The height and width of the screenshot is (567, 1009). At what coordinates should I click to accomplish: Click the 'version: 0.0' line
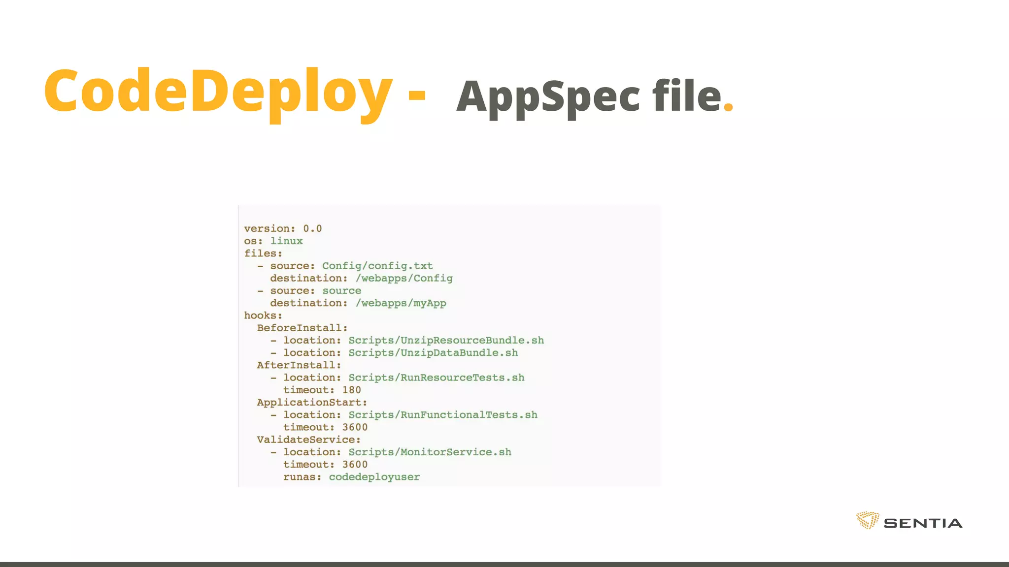click(283, 228)
